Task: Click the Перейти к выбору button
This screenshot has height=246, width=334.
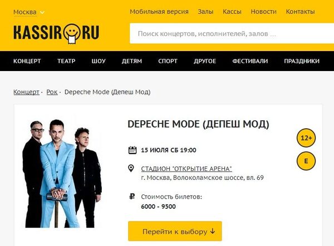Action: point(175,231)
